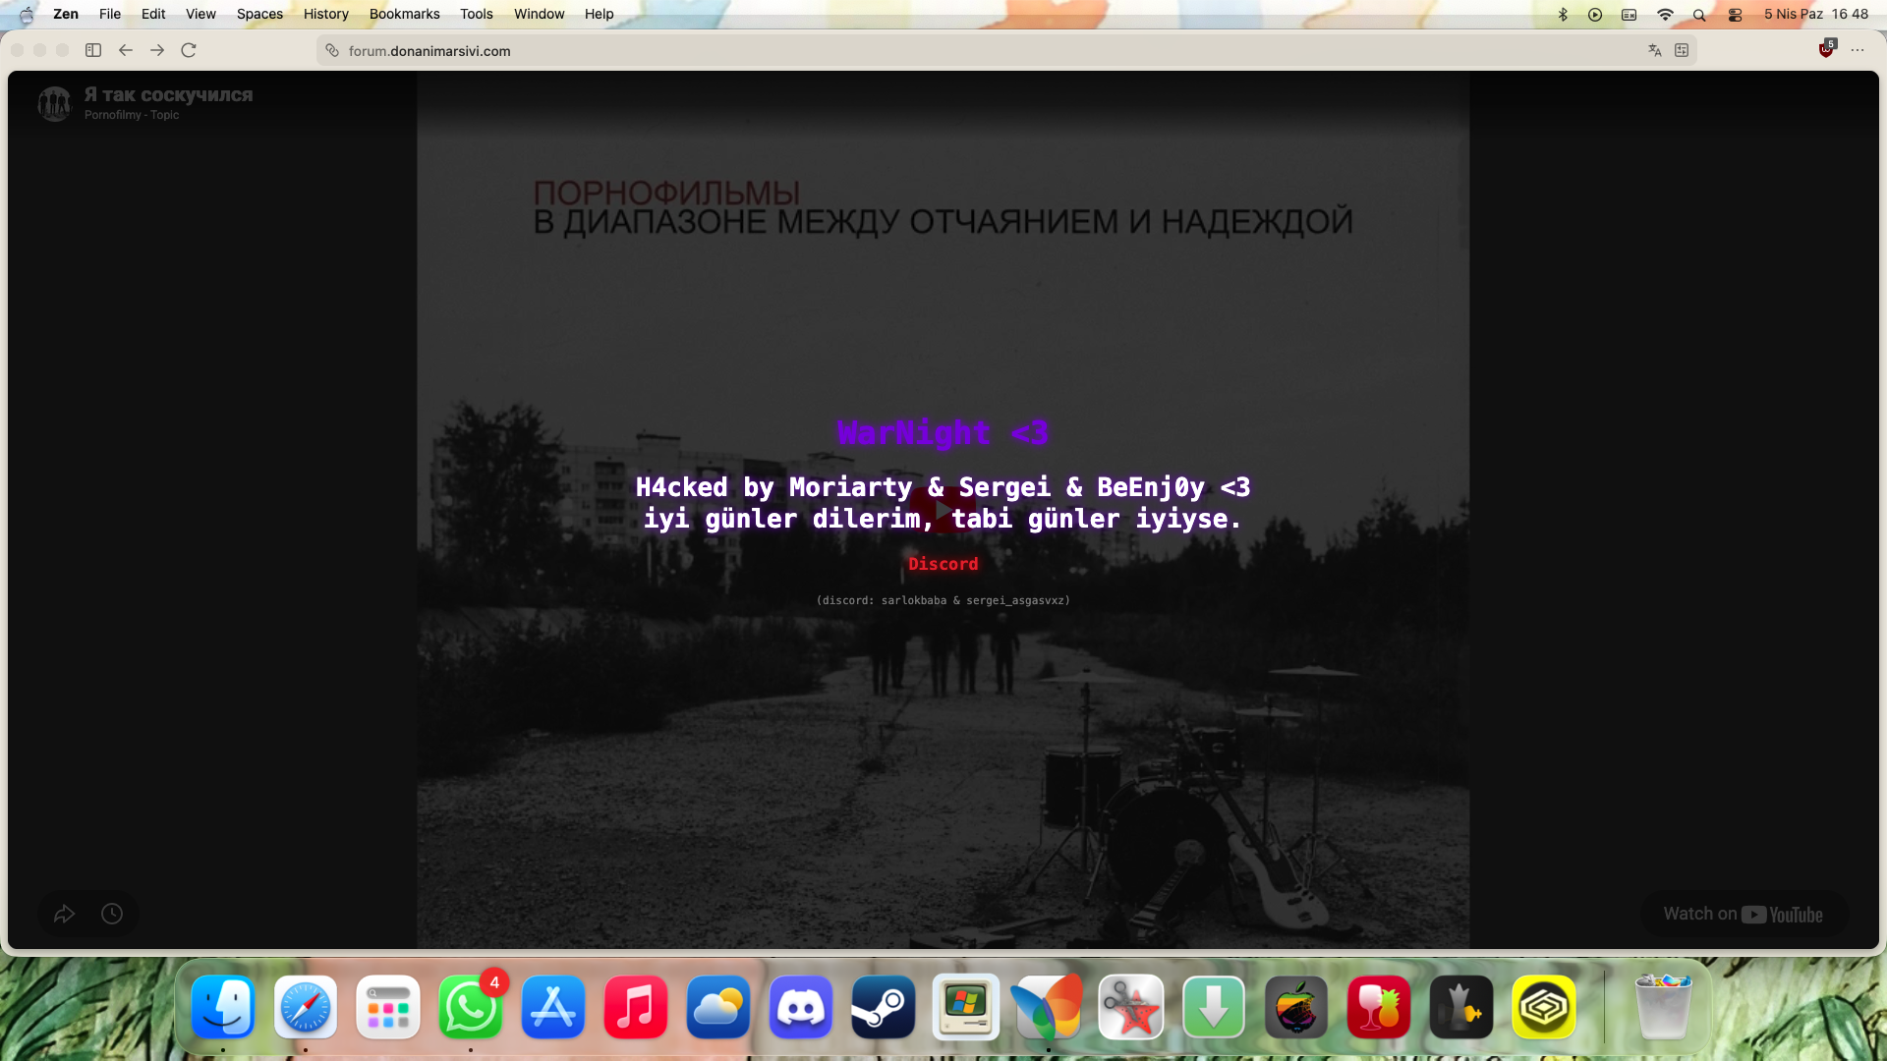Click the Watch later clock icon
Screen dimensions: 1887x1061
112,914
